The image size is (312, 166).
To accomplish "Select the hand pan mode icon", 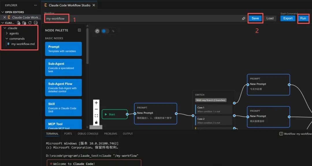I will point(97,31).
